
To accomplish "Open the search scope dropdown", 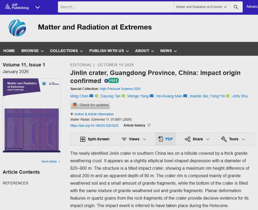I will (201, 7).
